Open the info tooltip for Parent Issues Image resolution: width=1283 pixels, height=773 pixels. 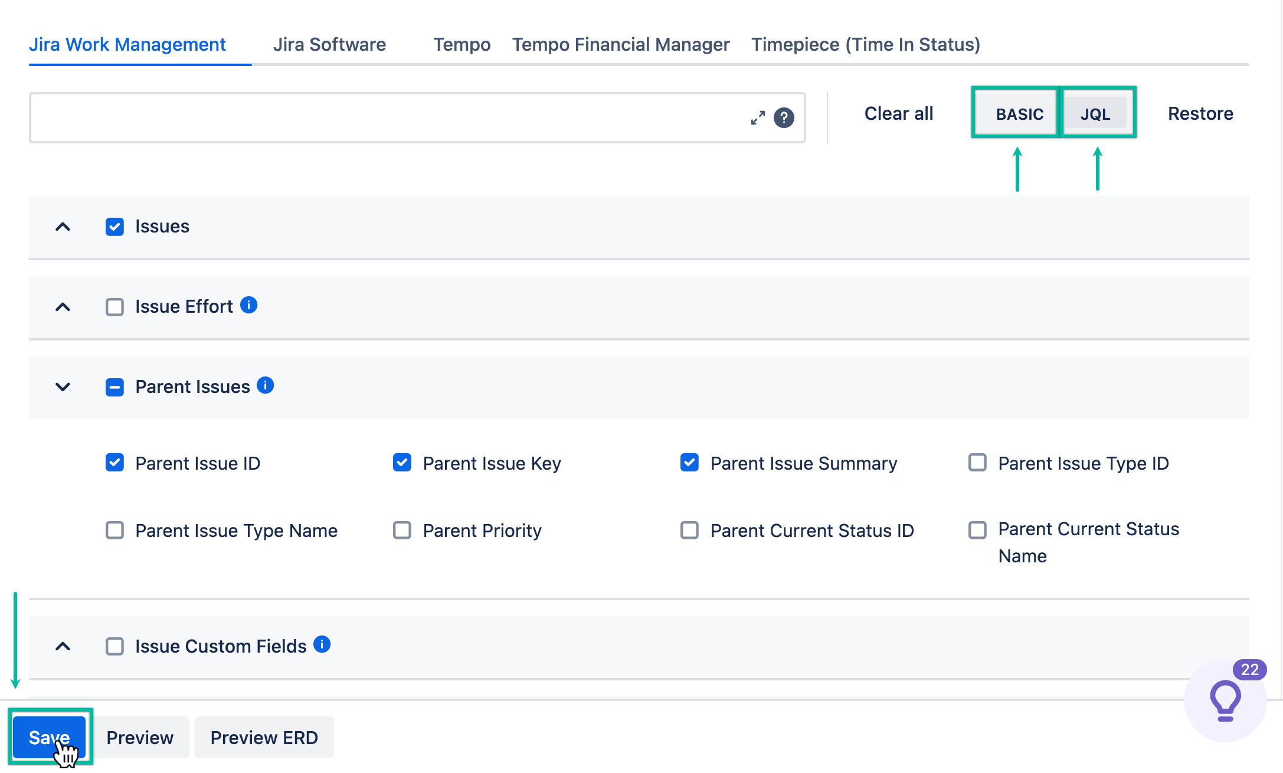click(x=266, y=386)
